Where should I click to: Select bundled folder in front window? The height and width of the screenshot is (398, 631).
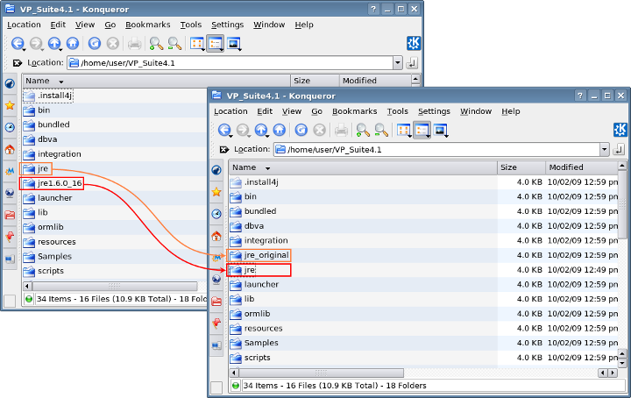(253, 211)
